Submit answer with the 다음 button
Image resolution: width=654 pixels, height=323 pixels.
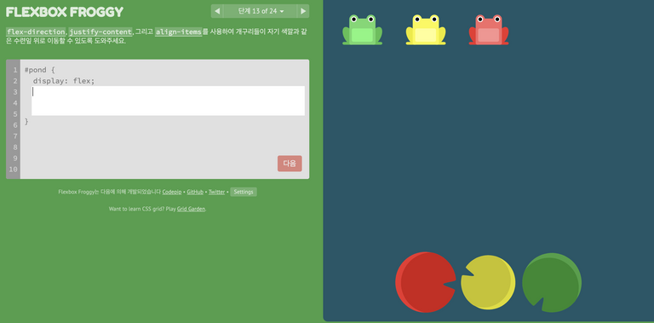290,164
